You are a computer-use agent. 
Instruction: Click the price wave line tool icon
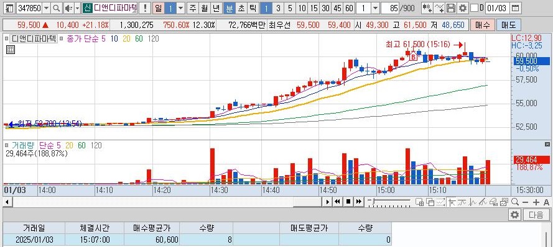(473, 202)
